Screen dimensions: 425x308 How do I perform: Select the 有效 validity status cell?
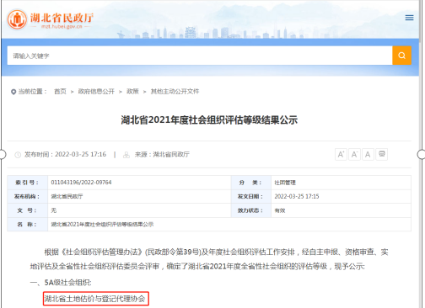pos(280,210)
